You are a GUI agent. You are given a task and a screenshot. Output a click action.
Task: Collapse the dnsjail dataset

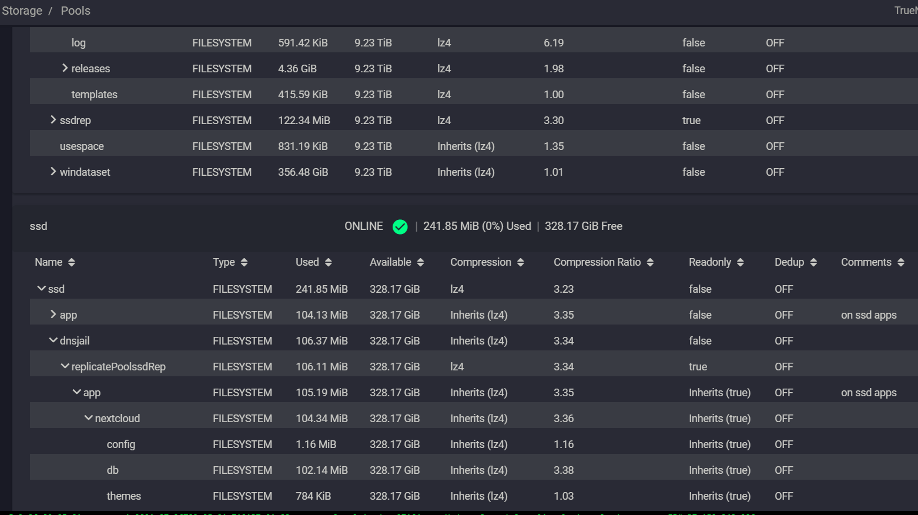(53, 340)
